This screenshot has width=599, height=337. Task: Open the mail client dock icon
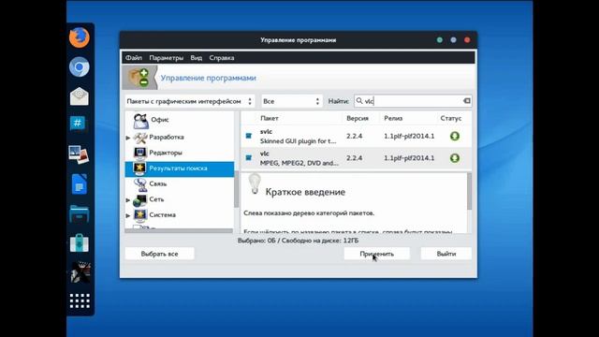click(x=80, y=96)
